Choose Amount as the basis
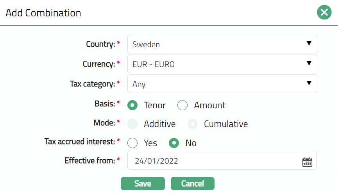The image size is (338, 194). [x=182, y=105]
